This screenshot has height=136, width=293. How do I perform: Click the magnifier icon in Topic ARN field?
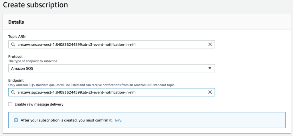pyautogui.click(x=13, y=44)
